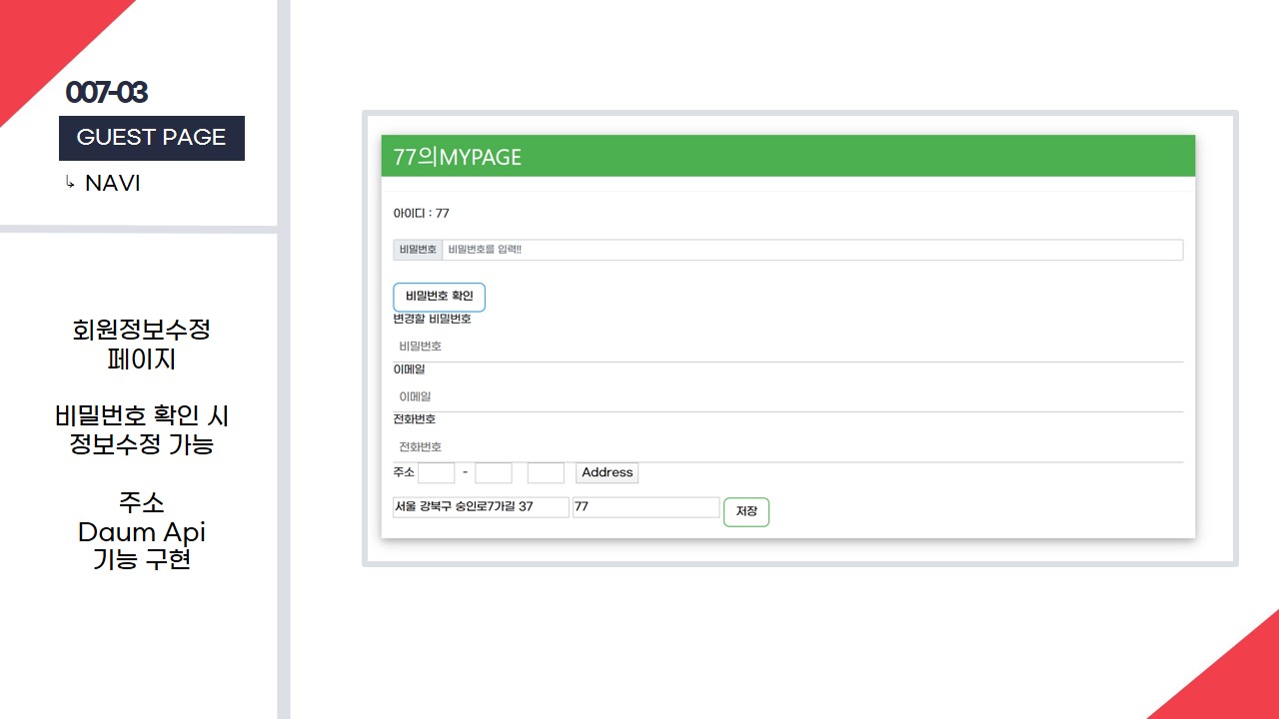Click the first 주소 postal code box
This screenshot has width=1279, height=719.
[x=436, y=472]
